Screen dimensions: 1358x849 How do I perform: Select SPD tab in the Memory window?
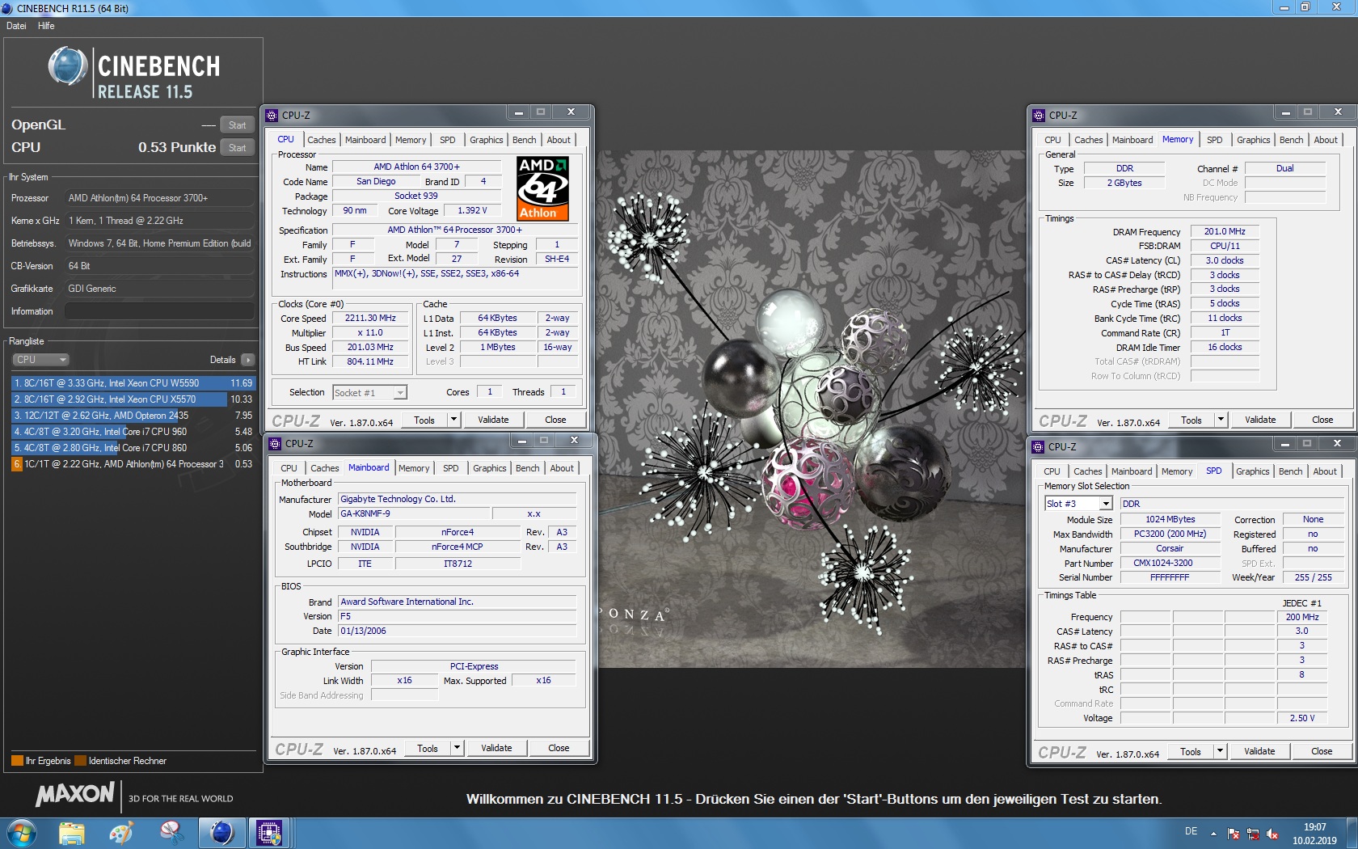(x=1214, y=140)
